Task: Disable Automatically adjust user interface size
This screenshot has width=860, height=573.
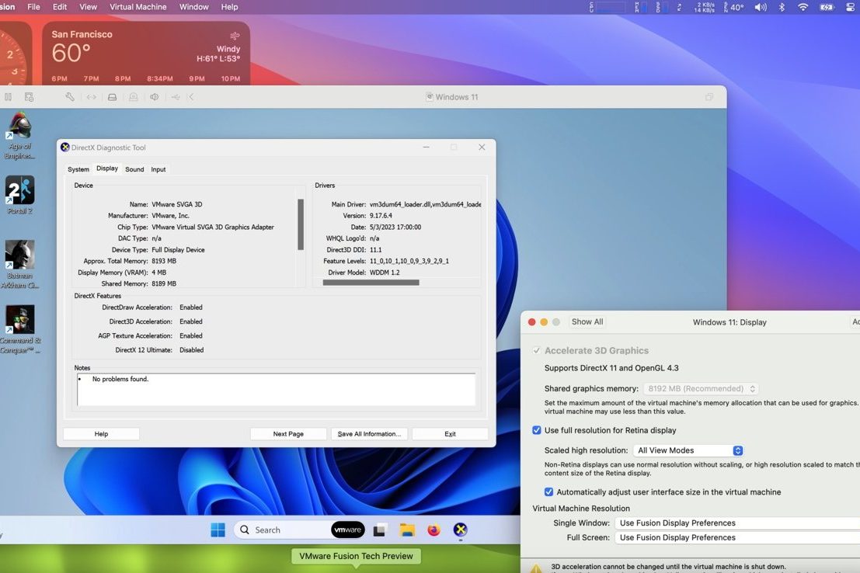Action: pyautogui.click(x=549, y=491)
